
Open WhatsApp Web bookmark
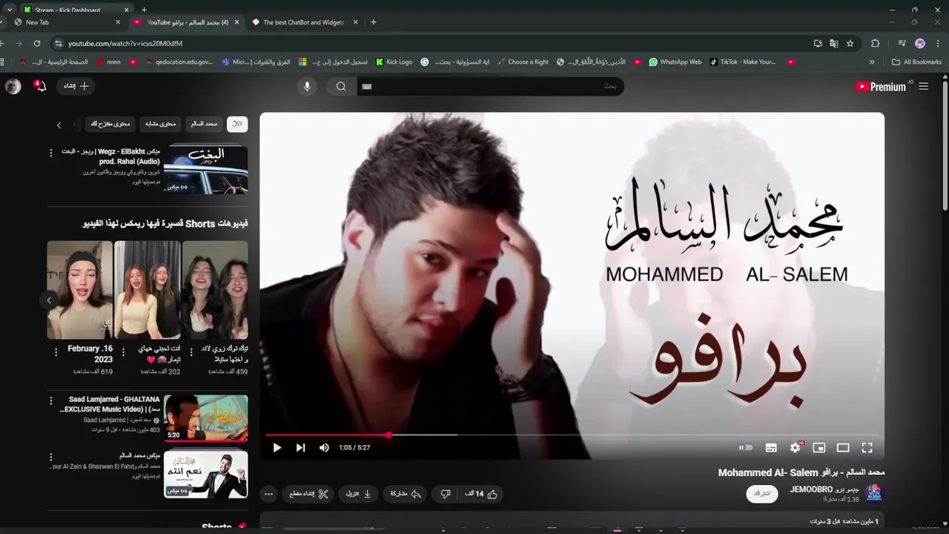click(x=675, y=62)
